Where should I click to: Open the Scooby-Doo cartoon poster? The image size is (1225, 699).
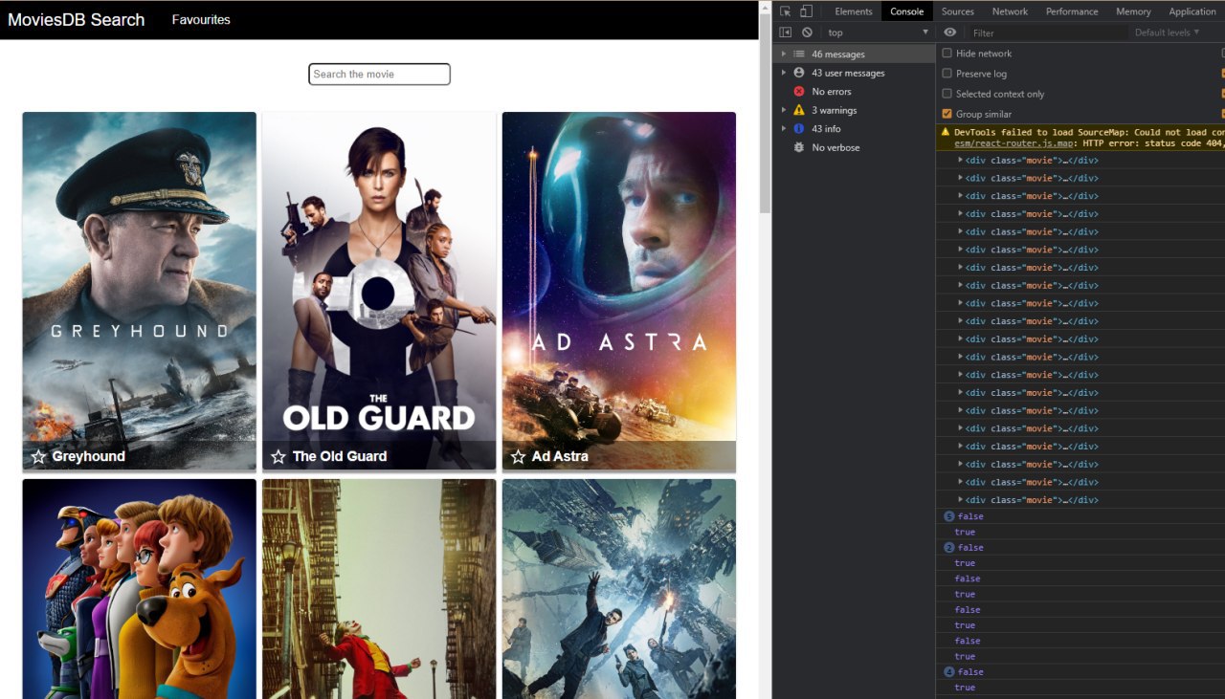click(140, 589)
